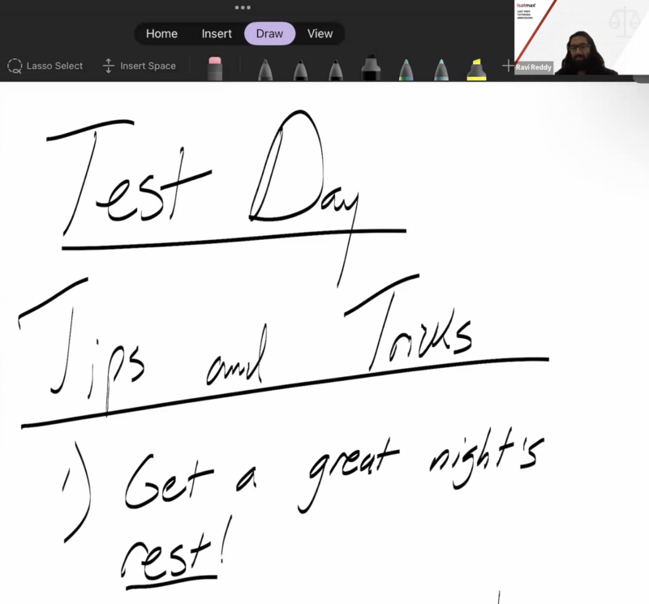Open the Insert tab

pos(217,33)
